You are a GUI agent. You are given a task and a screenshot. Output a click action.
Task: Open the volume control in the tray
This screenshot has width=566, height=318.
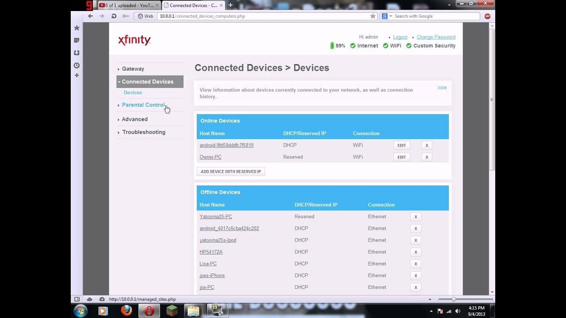click(457, 311)
